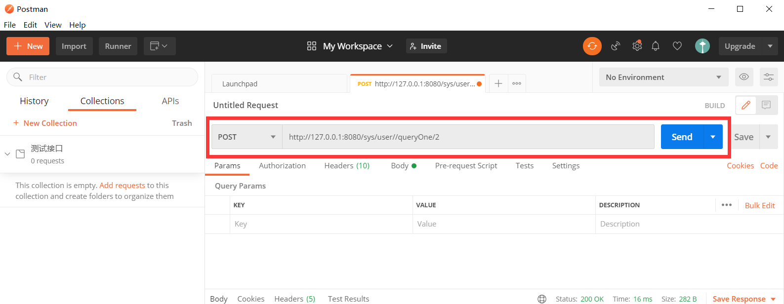Collapse the 测试接口 collection chevron

(x=7, y=154)
